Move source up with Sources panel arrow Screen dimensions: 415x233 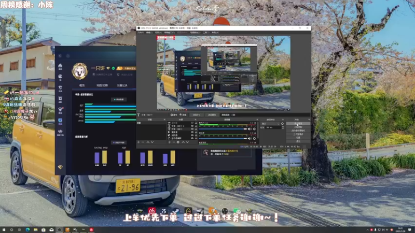183,142
